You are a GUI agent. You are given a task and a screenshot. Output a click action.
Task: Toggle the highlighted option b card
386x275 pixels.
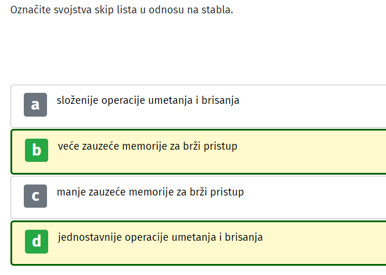(x=199, y=151)
